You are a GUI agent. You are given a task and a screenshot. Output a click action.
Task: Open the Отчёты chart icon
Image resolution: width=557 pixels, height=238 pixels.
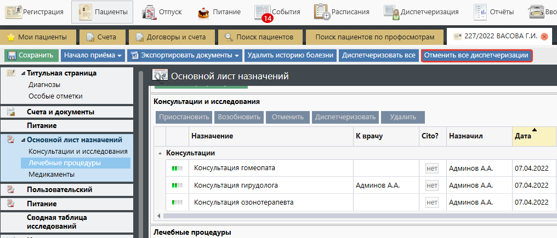[481, 11]
